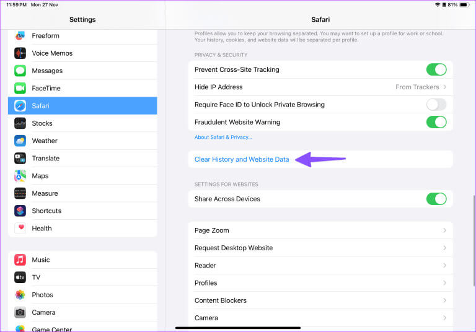Enable Require Face ID for Private Browsing
This screenshot has height=332, width=476.
(436, 105)
